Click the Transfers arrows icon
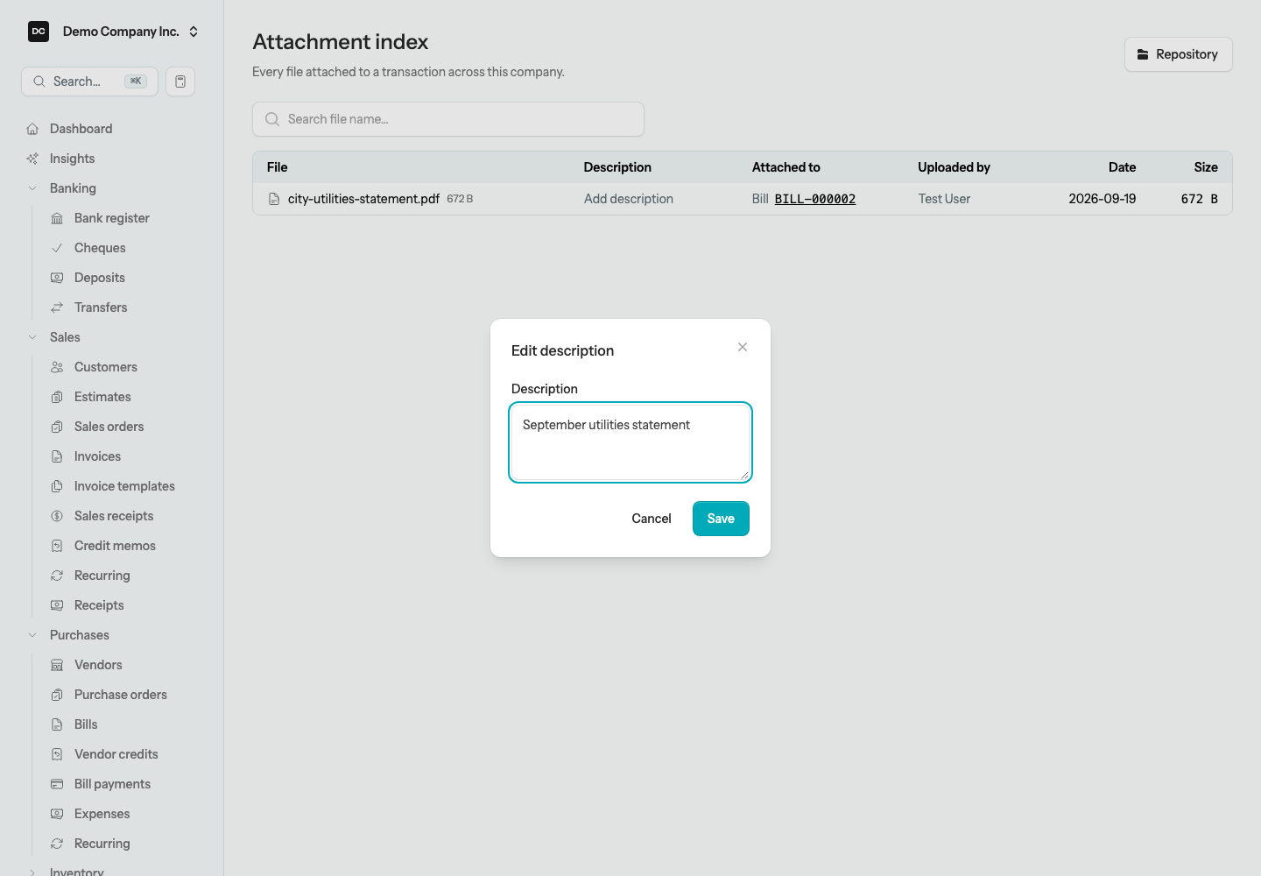Screen dimensions: 1261x876 click(57, 307)
